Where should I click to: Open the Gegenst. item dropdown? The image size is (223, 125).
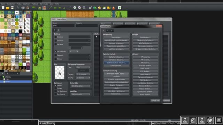(x=79, y=55)
